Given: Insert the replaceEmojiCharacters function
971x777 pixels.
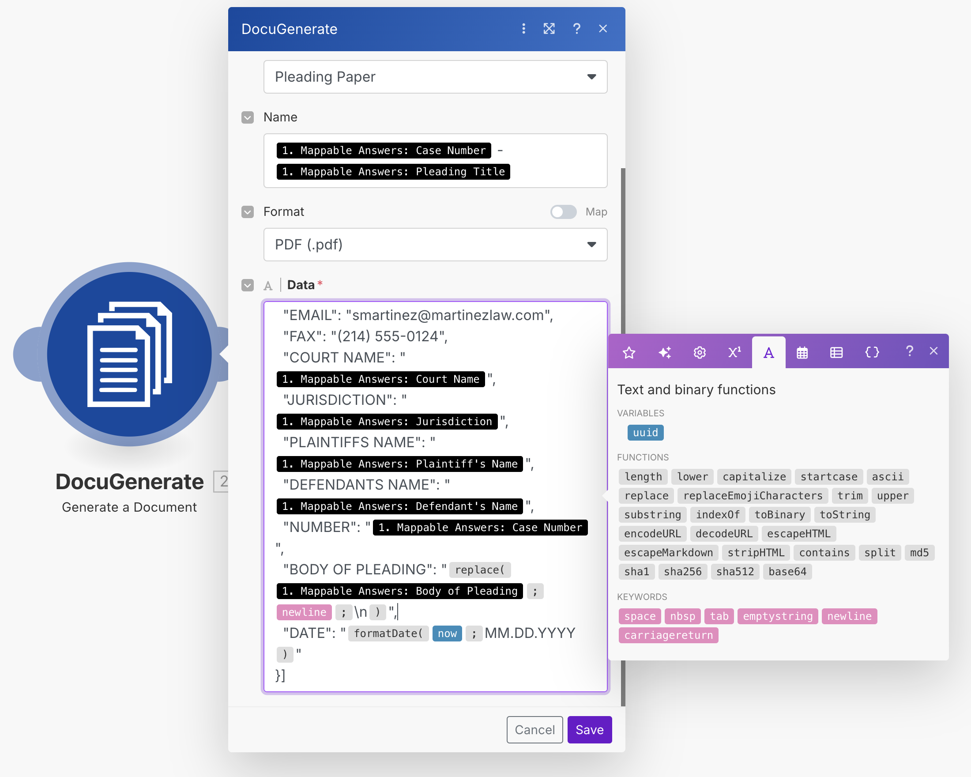Looking at the screenshot, I should tap(753, 495).
